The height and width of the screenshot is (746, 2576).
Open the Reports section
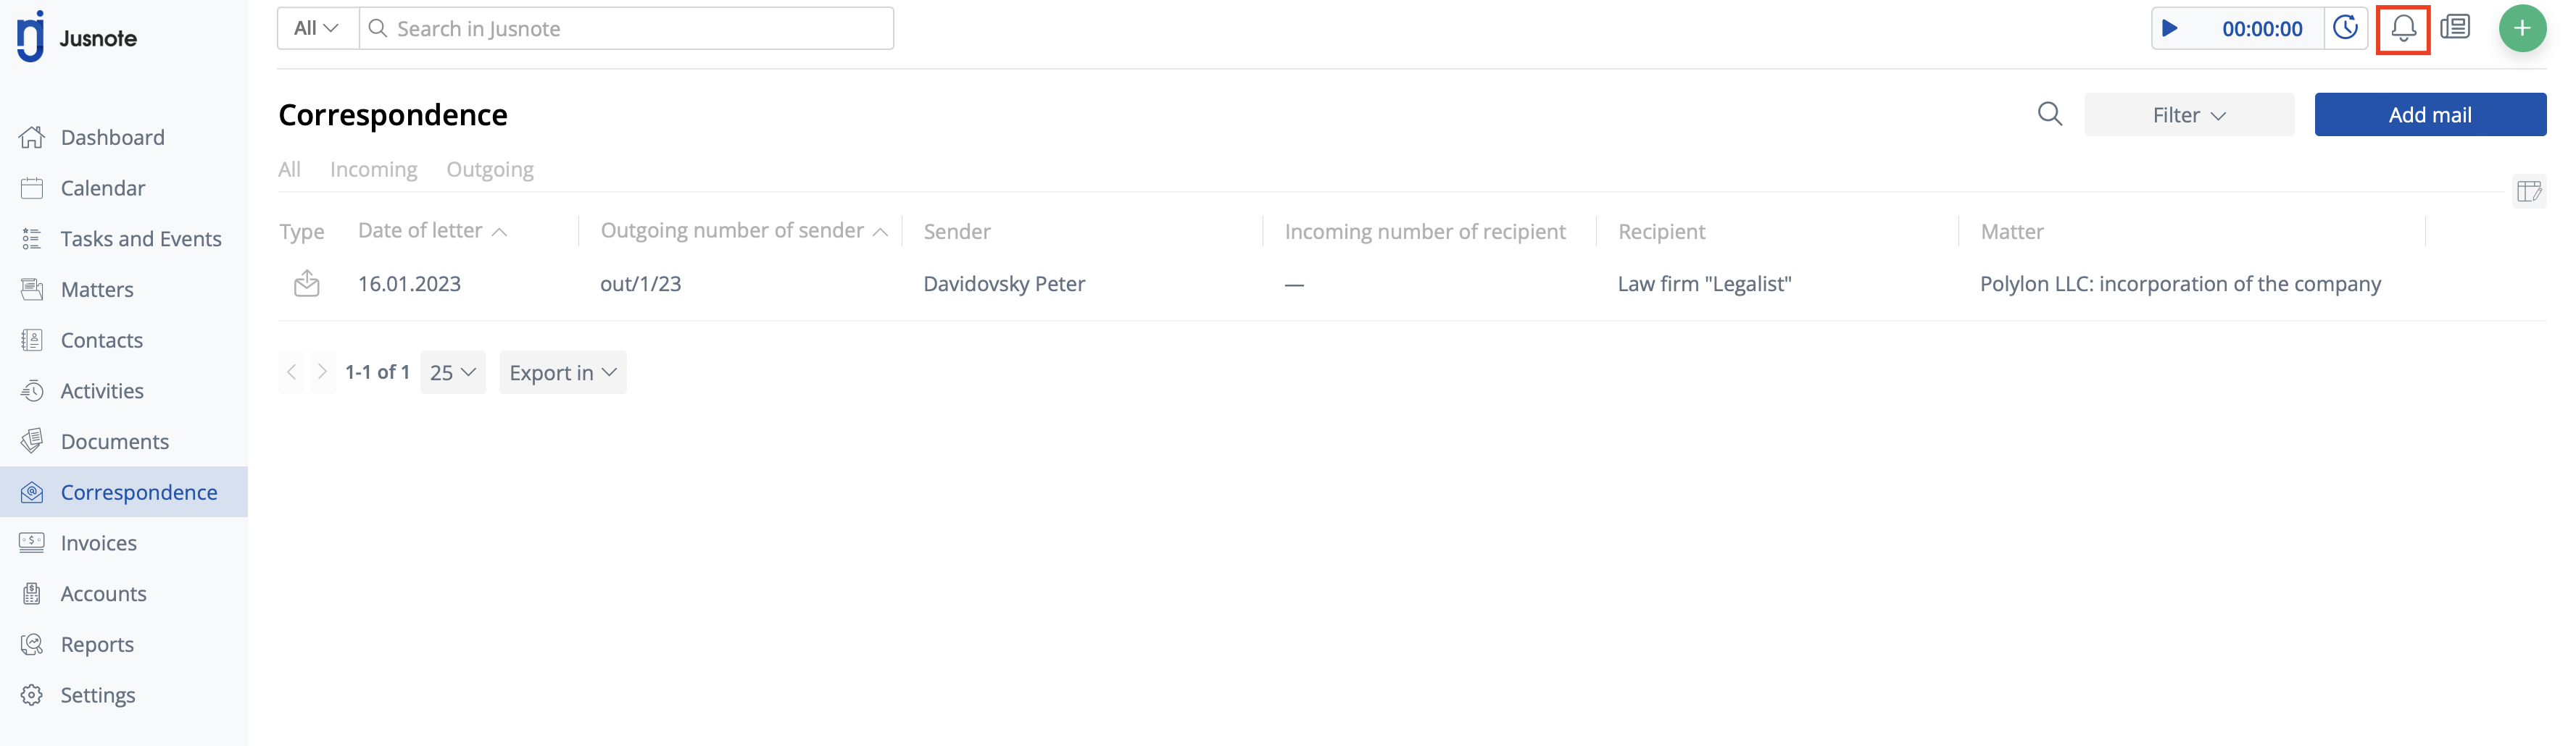click(96, 645)
